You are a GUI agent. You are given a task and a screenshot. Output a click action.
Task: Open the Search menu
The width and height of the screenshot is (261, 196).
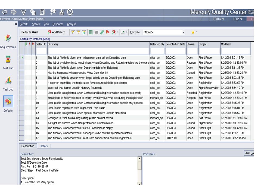(x=36, y=24)
